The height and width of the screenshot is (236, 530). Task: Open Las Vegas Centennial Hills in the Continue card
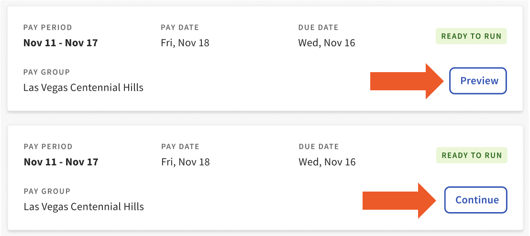[x=84, y=207]
